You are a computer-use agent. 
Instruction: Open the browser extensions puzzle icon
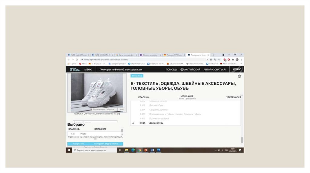click(x=233, y=60)
